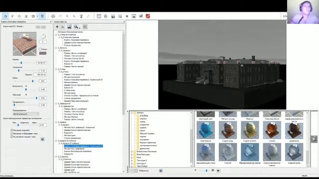Click the help icon under the shader checkboxes

pyautogui.click(x=42, y=139)
